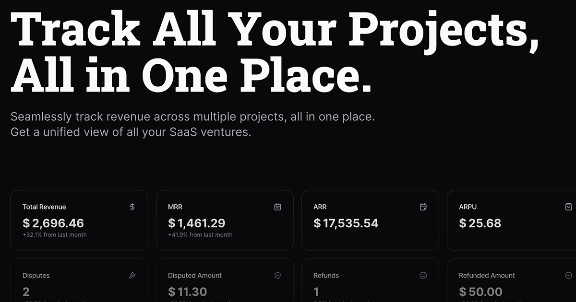Click the ARR card label
The height and width of the screenshot is (302, 576).
320,207
